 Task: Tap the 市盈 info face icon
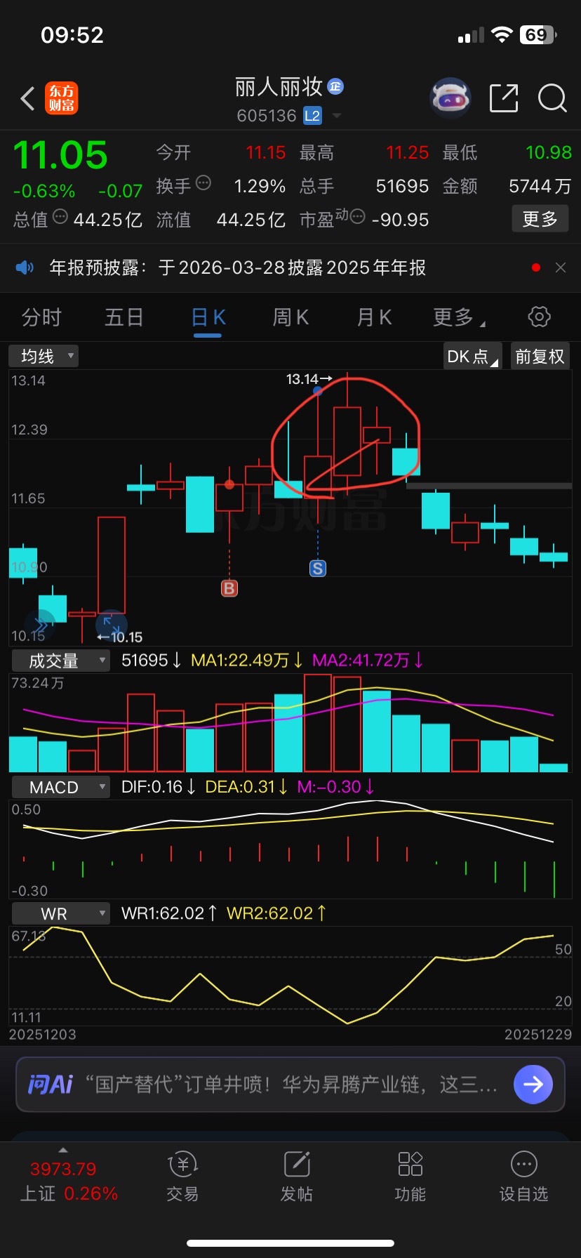(357, 217)
